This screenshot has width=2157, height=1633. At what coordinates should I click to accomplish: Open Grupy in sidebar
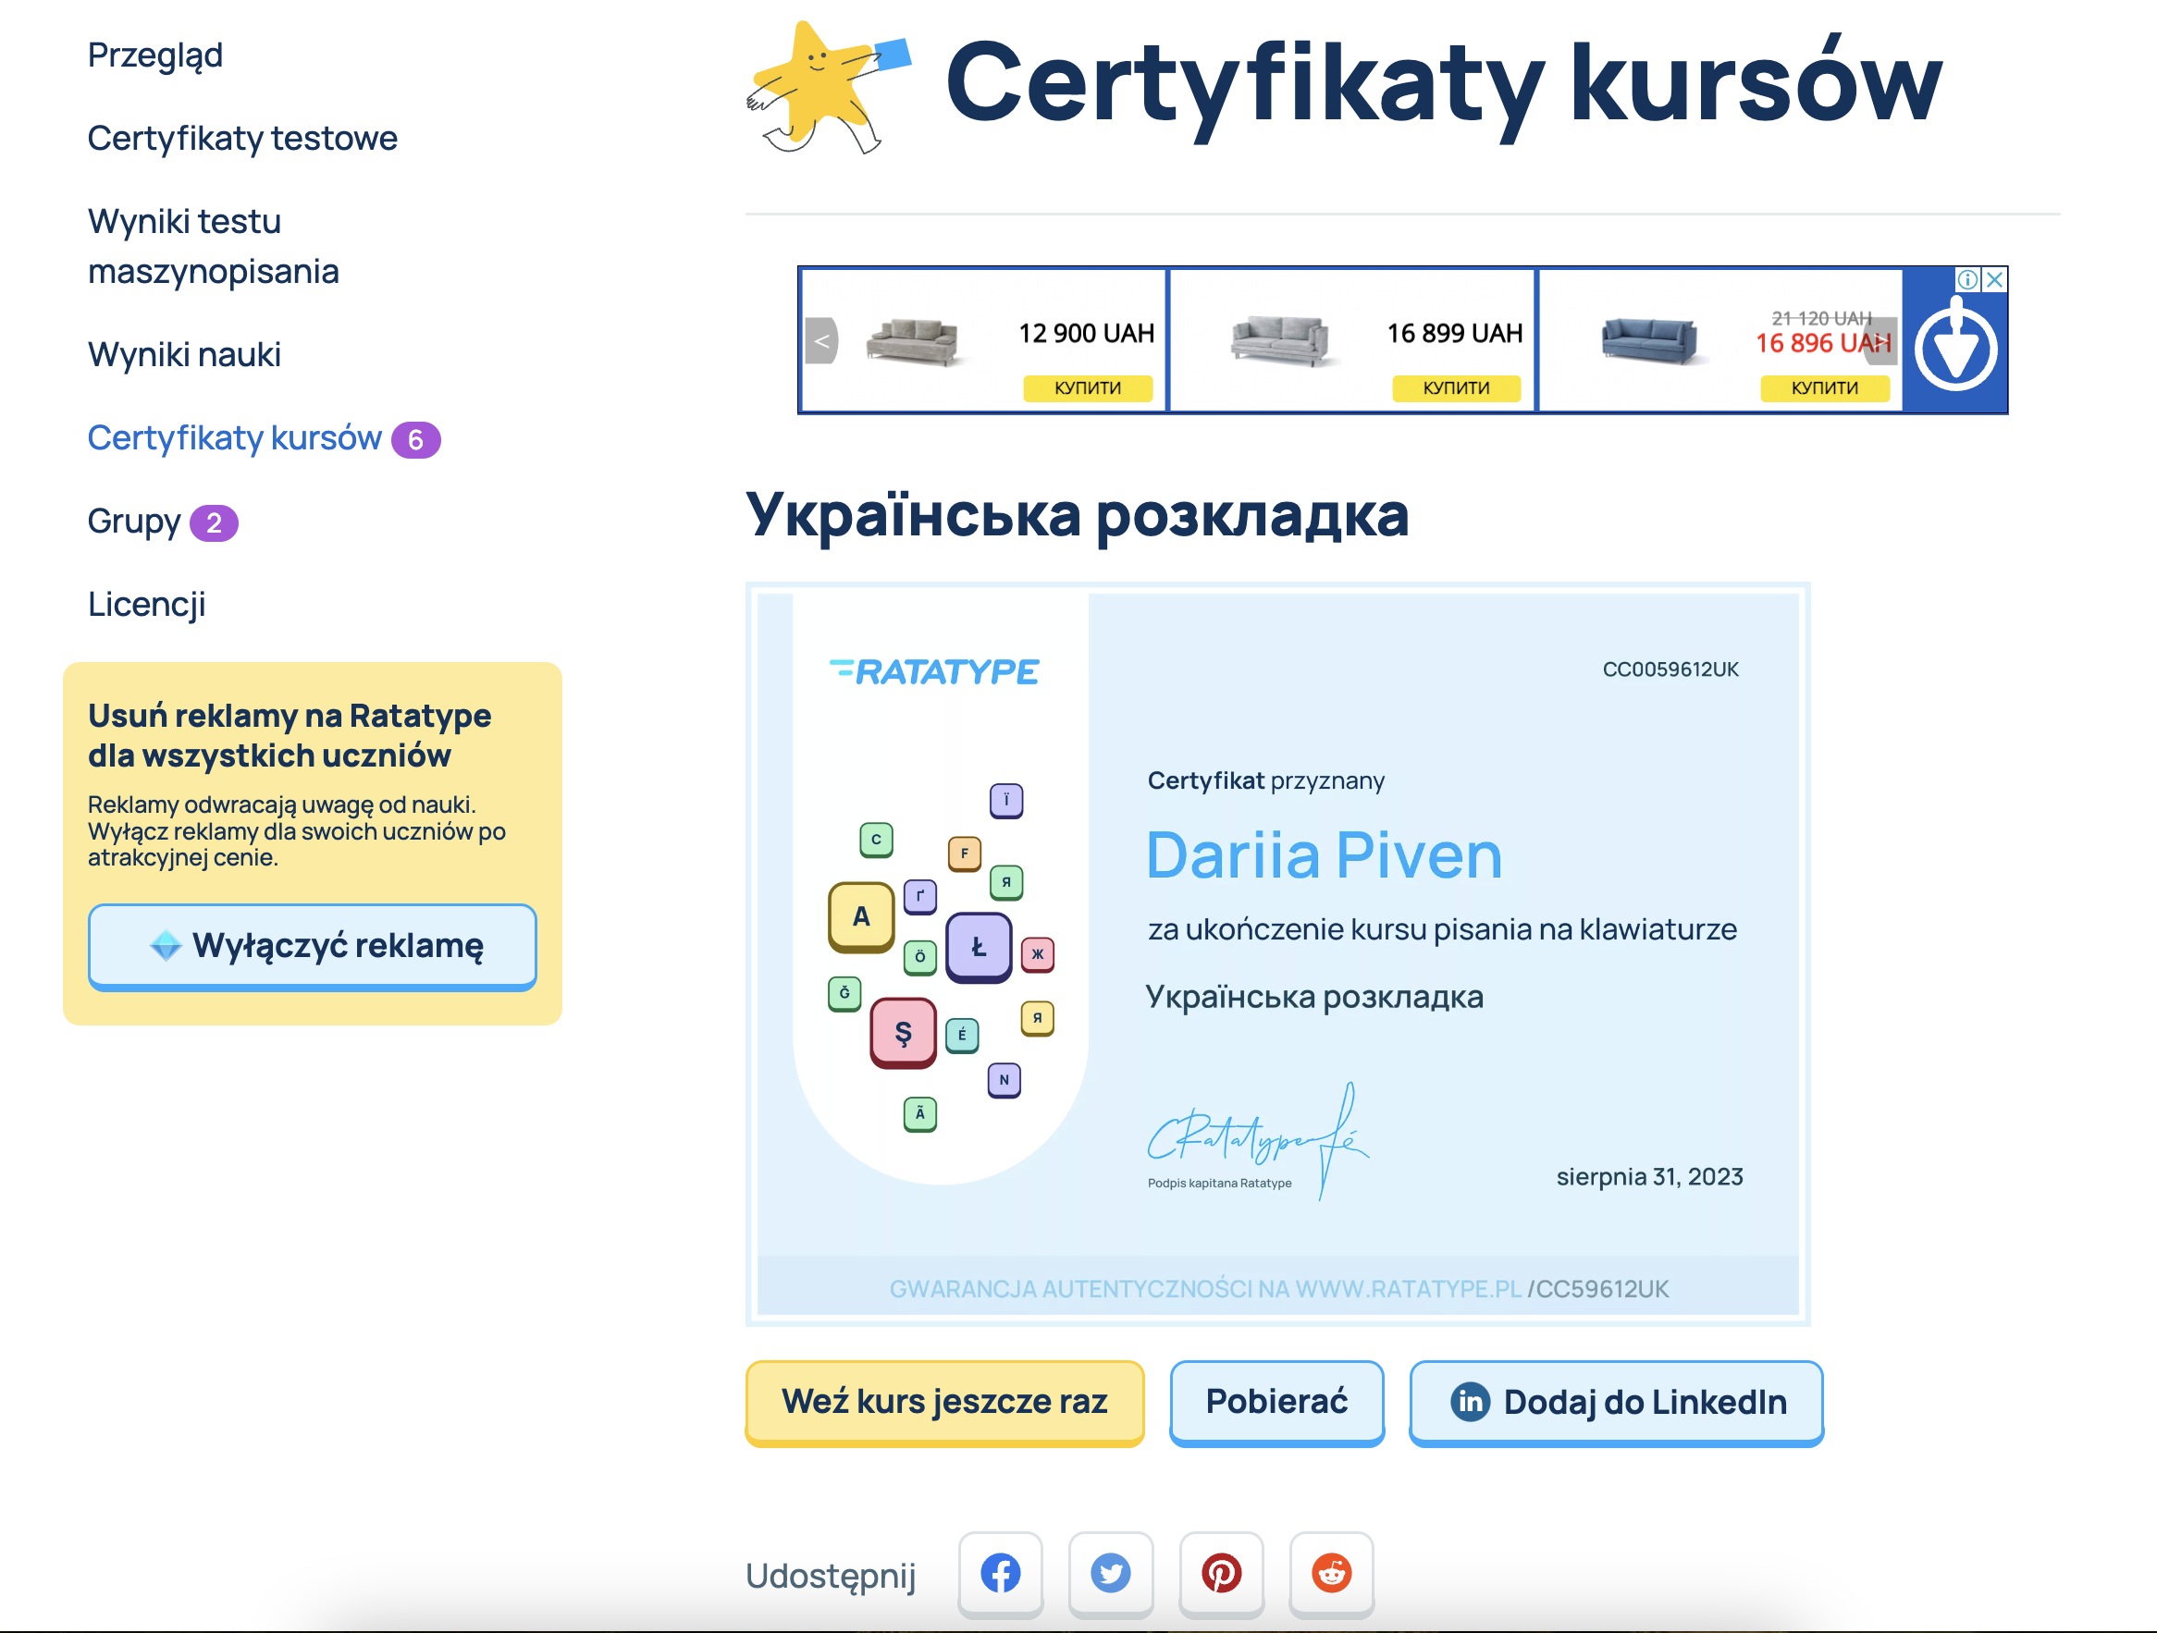coord(133,522)
